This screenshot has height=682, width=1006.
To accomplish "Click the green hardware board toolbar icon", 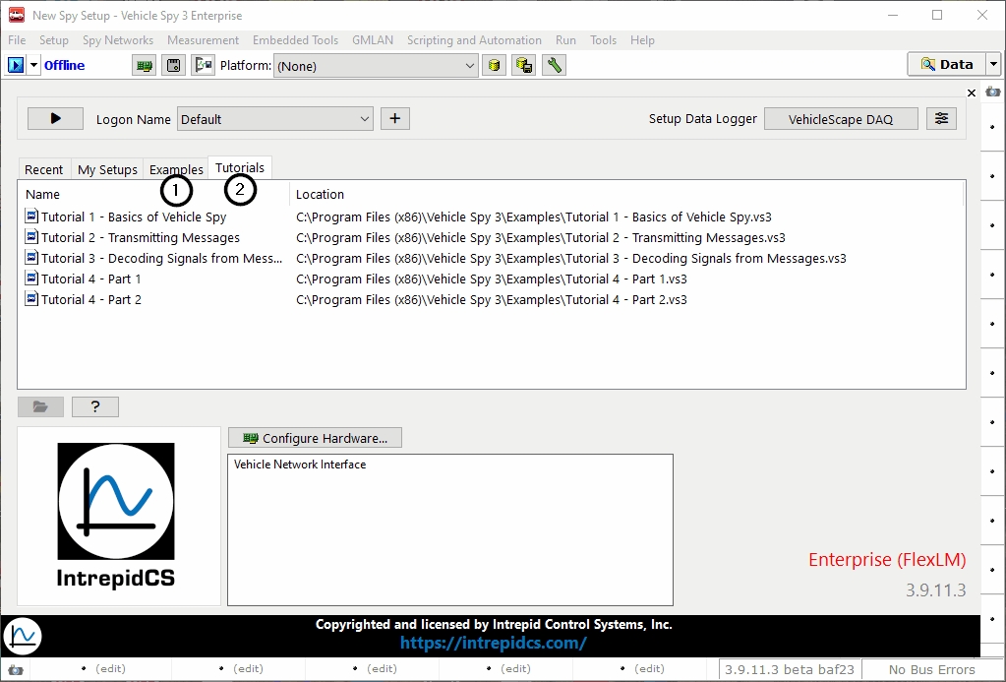I will [x=145, y=65].
